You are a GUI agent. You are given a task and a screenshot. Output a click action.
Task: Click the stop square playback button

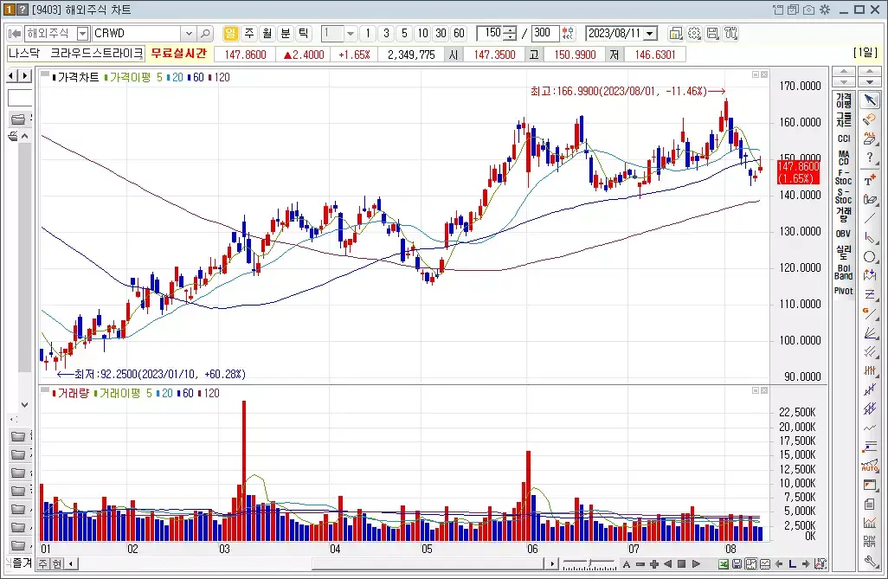click(682, 563)
